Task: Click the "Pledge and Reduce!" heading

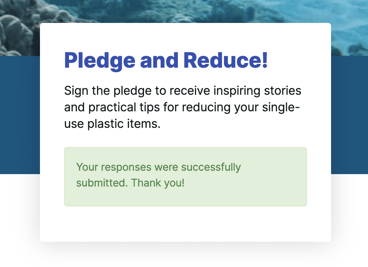Action: (166, 61)
